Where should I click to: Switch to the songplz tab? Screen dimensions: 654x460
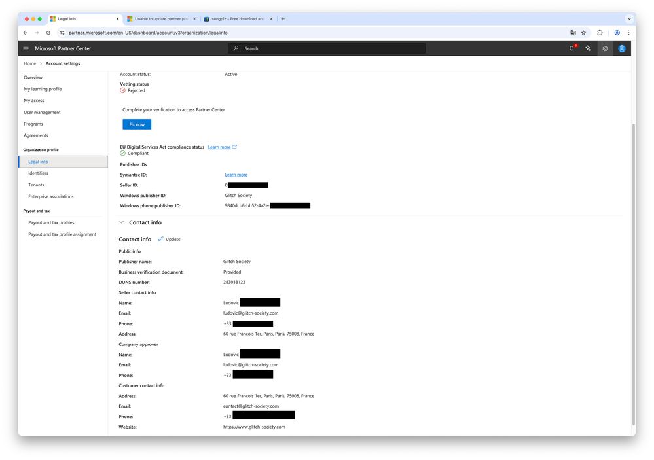pyautogui.click(x=238, y=19)
